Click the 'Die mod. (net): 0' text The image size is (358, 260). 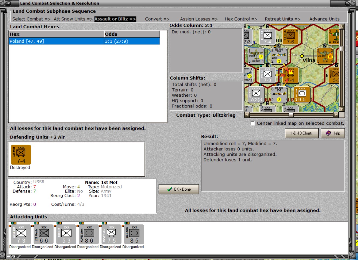coord(191,32)
